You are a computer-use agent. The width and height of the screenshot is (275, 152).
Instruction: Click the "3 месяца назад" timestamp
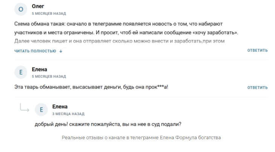(x=68, y=114)
